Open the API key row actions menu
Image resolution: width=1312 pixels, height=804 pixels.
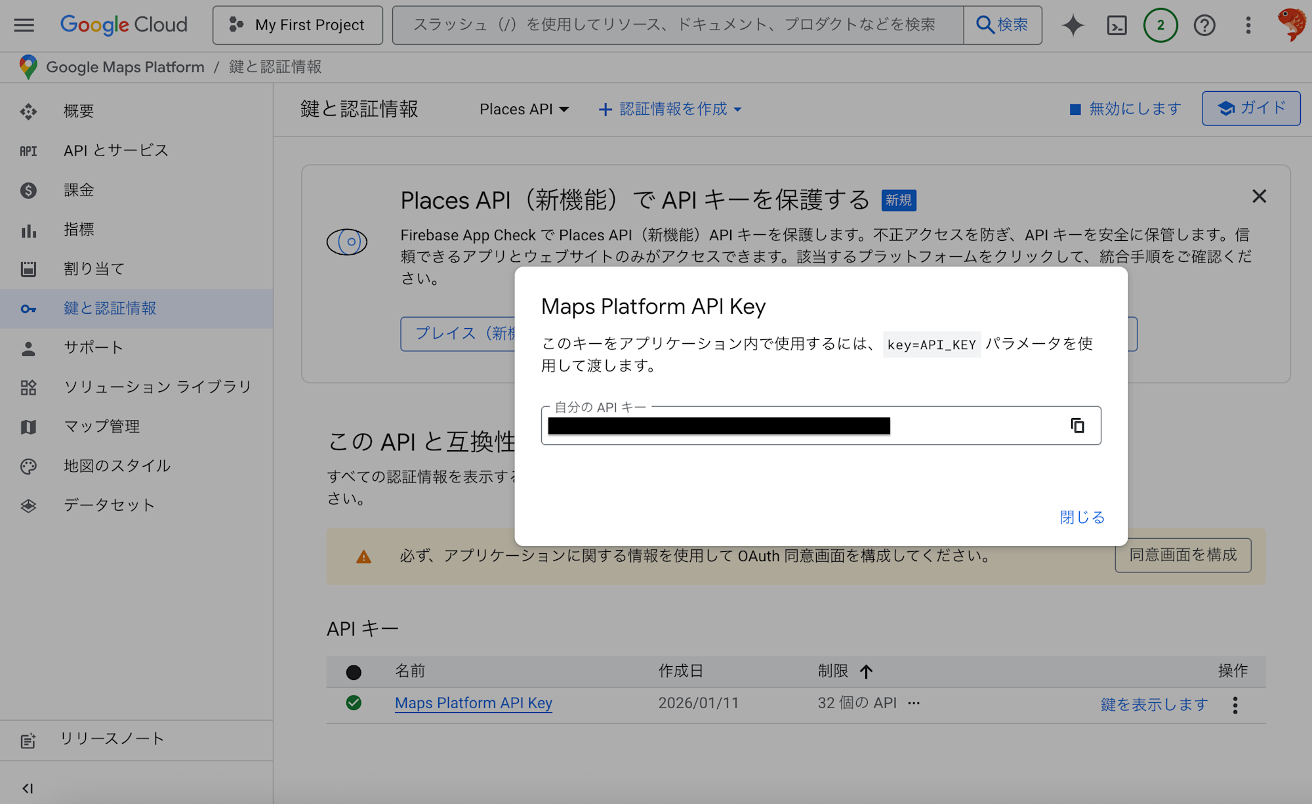1235,704
